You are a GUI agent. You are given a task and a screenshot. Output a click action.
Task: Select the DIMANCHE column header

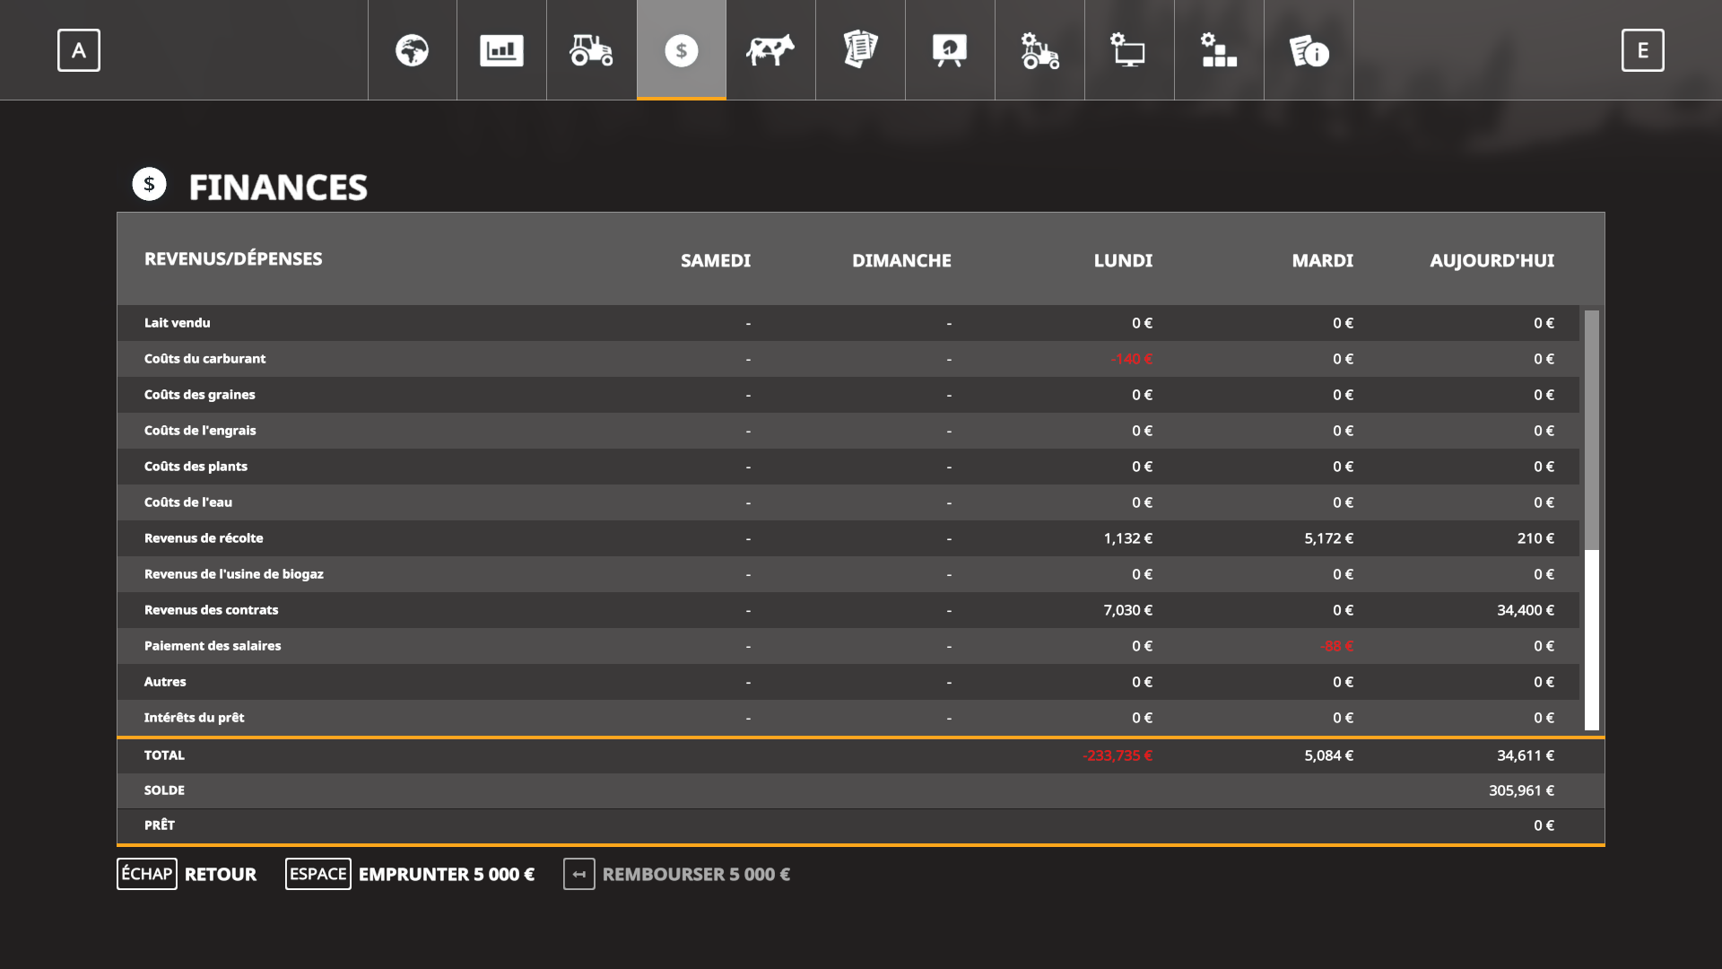[901, 260]
